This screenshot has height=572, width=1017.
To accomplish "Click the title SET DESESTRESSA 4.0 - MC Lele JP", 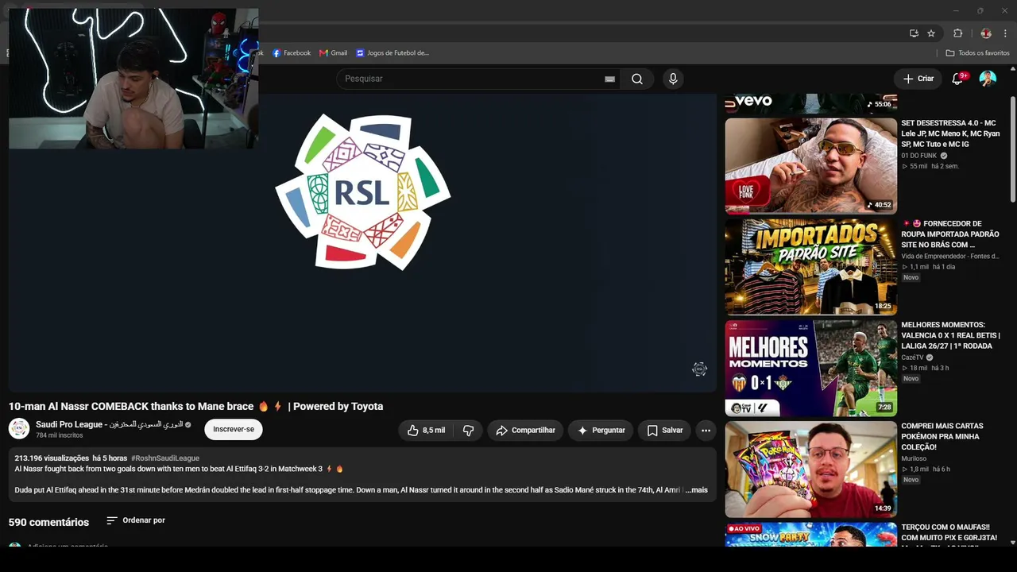I will pyautogui.click(x=950, y=133).
